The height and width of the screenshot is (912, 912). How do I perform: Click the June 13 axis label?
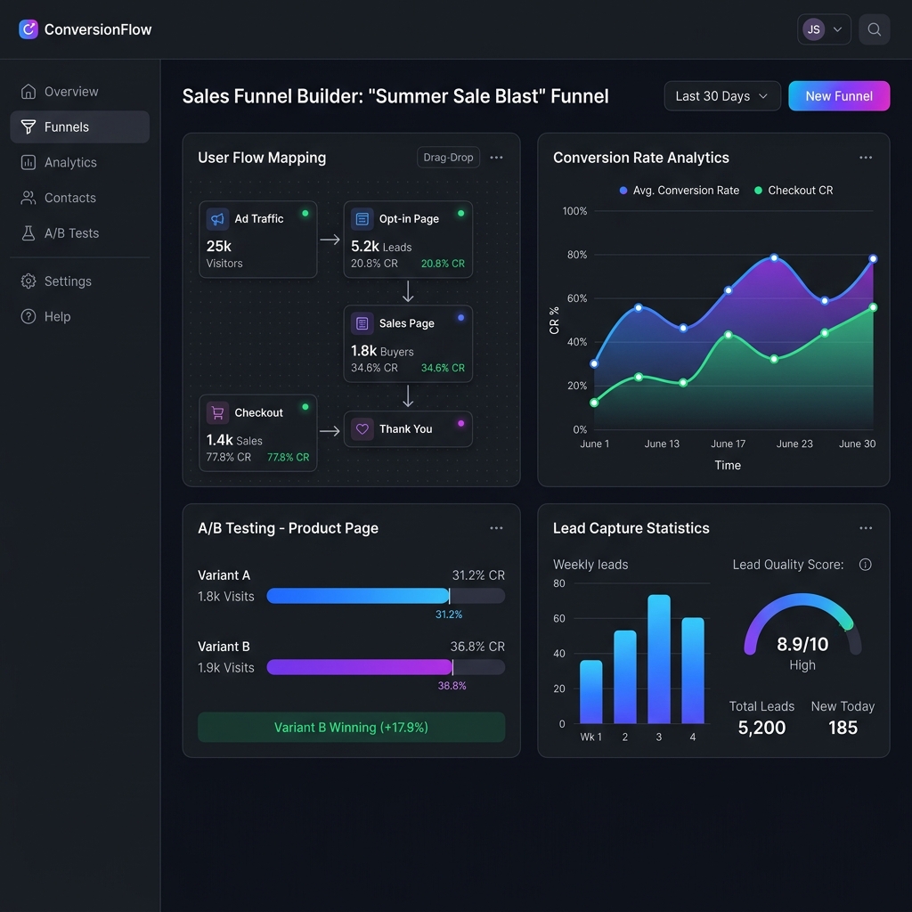[662, 444]
